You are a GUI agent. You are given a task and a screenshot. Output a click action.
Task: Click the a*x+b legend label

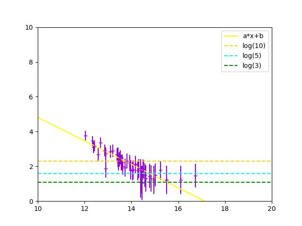pyautogui.click(x=253, y=36)
